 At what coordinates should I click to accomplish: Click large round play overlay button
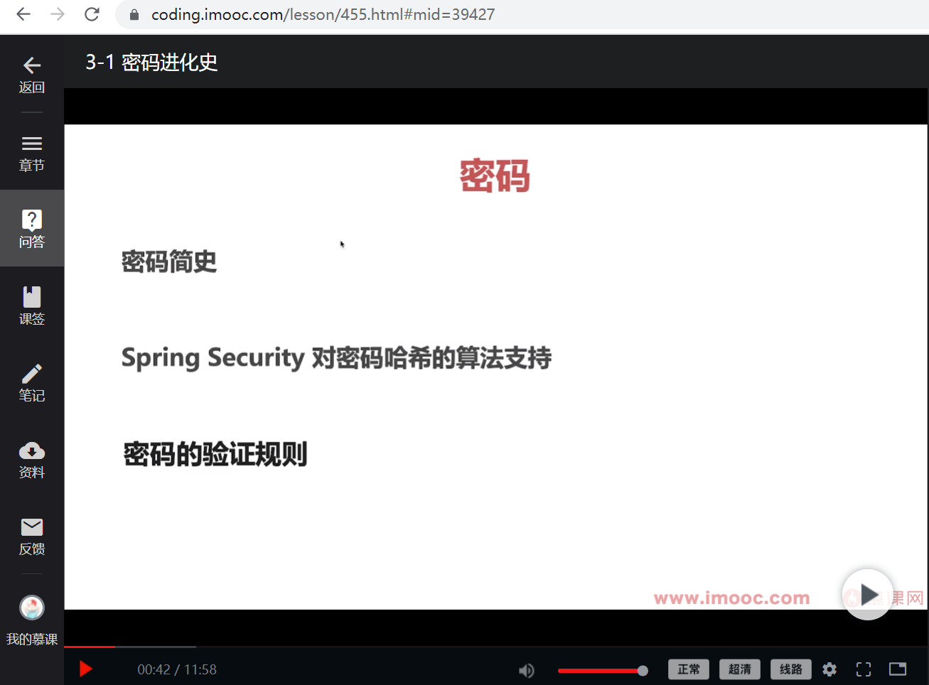pos(867,595)
